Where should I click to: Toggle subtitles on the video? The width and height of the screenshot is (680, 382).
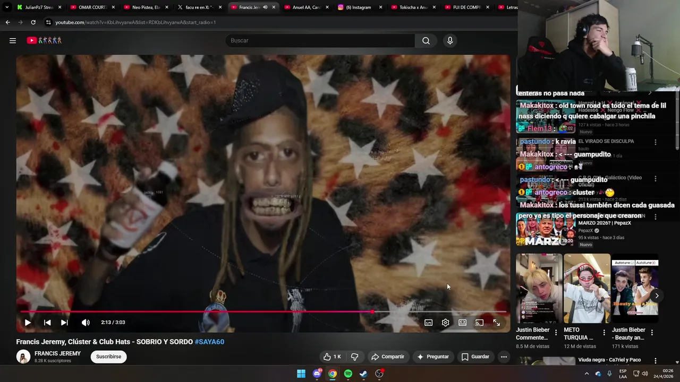tap(429, 323)
